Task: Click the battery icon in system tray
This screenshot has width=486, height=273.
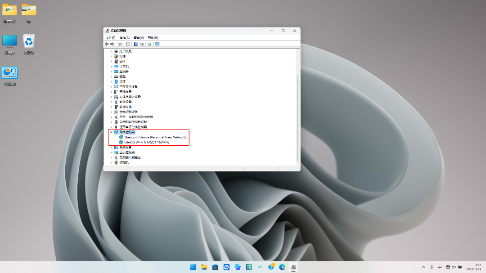Action: [460, 267]
